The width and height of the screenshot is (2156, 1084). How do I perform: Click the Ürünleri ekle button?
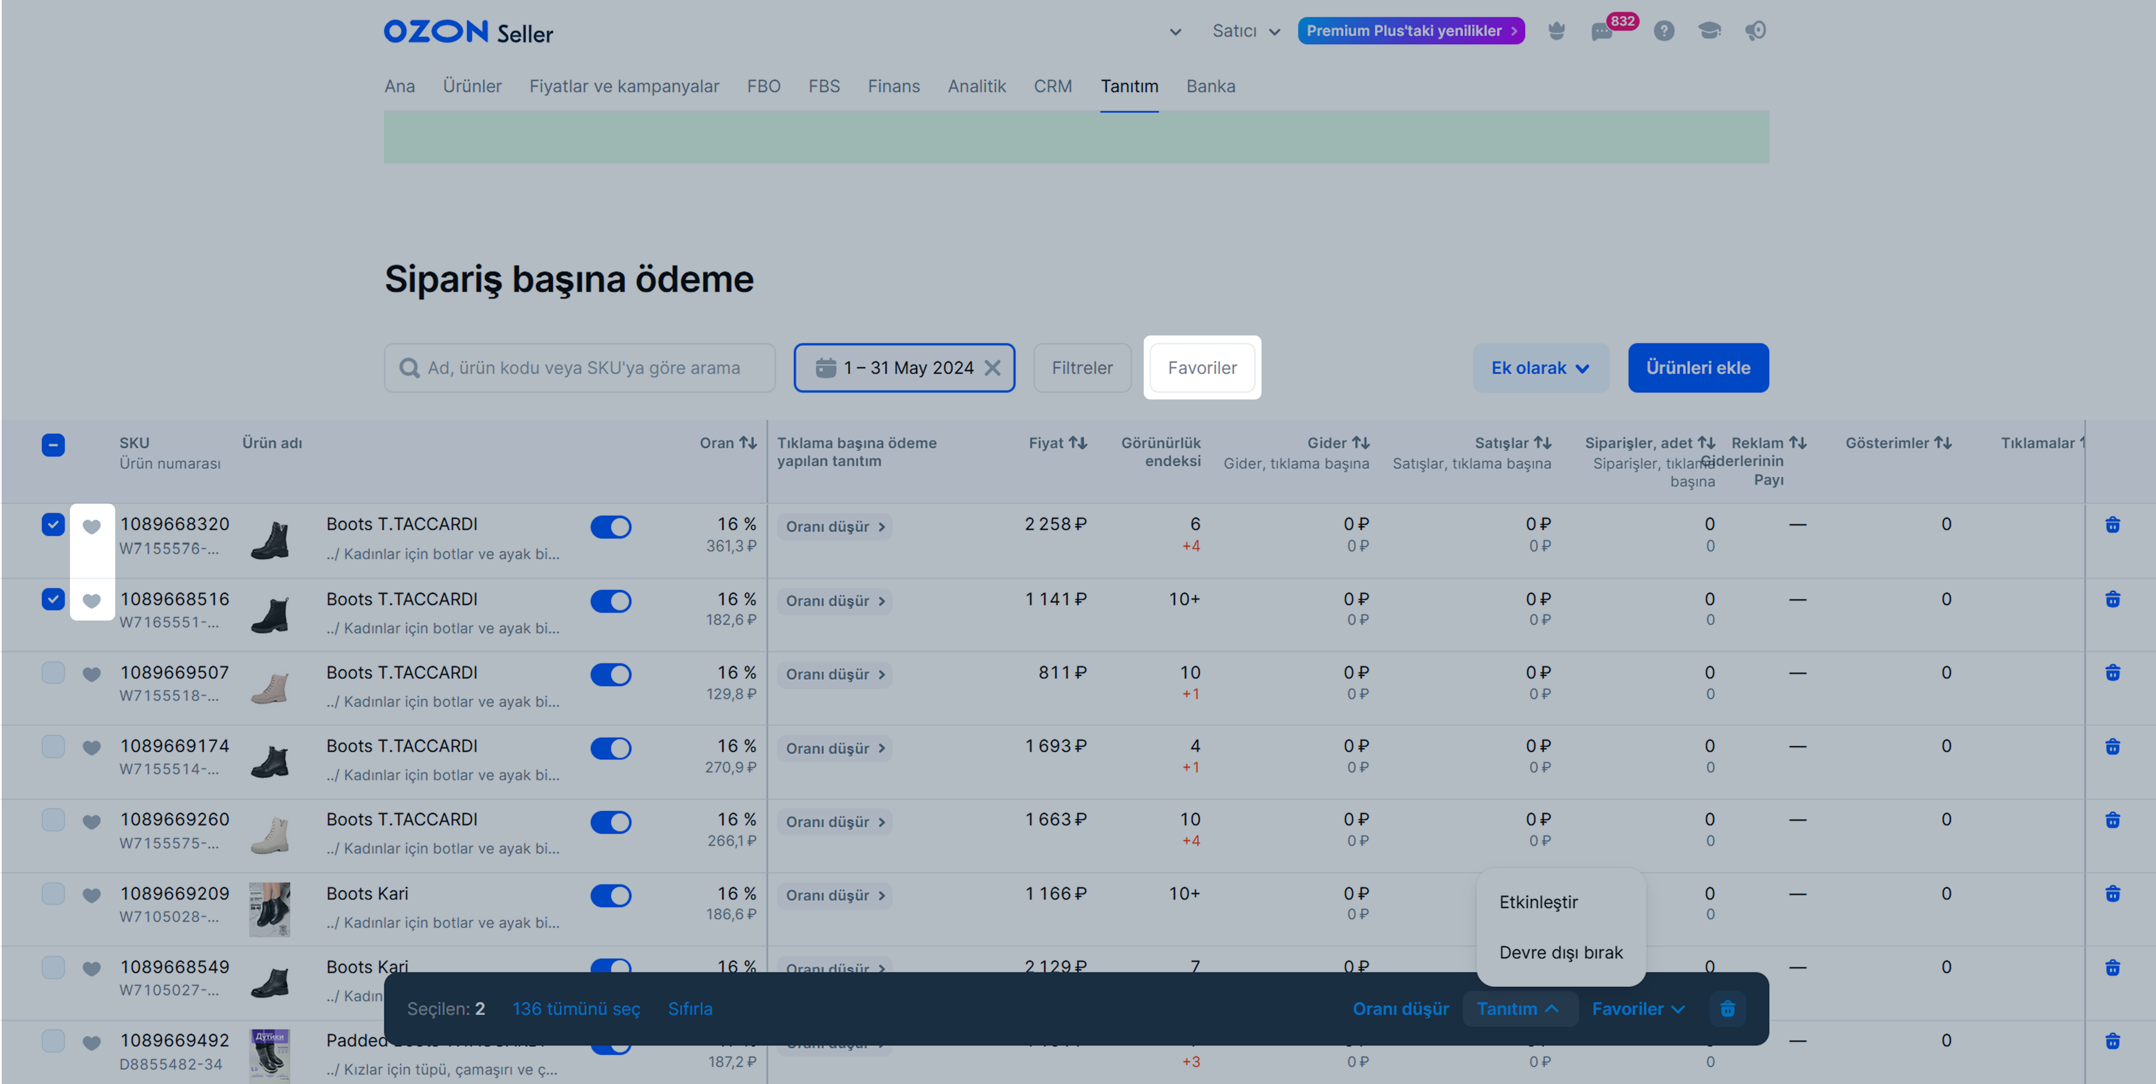(x=1698, y=368)
